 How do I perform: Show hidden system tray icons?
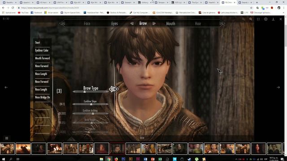coord(236,159)
